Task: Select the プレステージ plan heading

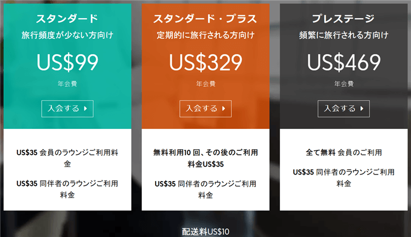Action: [x=344, y=19]
